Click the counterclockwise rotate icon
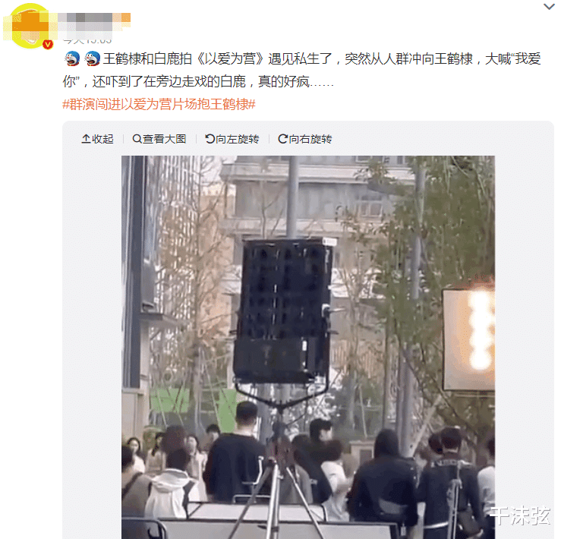The width and height of the screenshot is (561, 539). point(210,139)
